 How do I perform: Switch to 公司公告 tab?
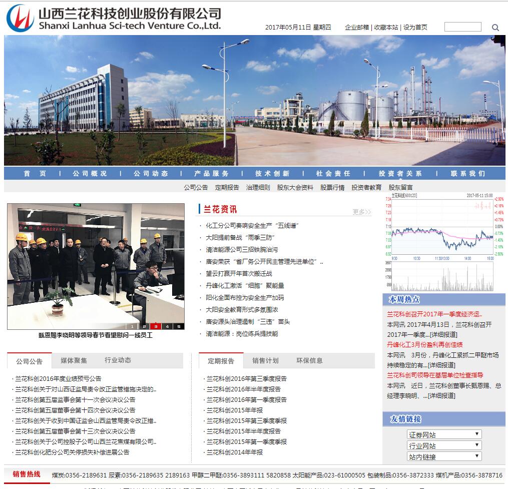pos(30,361)
